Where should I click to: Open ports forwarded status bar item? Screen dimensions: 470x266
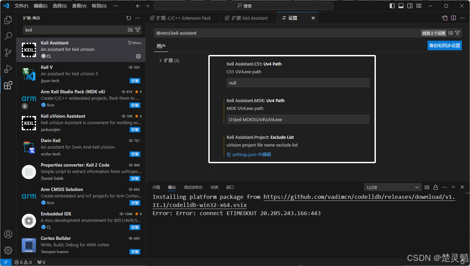pos(41,262)
